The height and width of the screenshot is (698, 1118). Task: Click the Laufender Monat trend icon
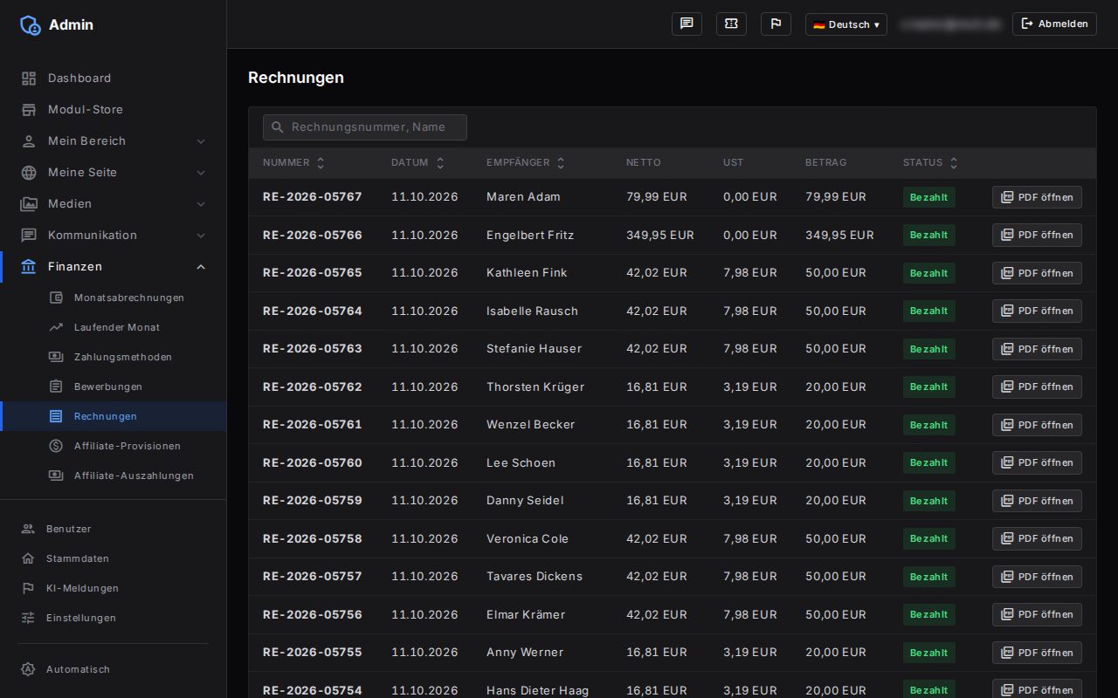coord(56,327)
